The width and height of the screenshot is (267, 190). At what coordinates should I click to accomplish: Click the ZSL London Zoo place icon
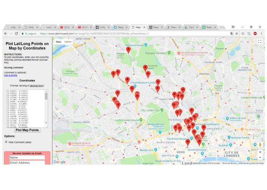click(x=162, y=110)
